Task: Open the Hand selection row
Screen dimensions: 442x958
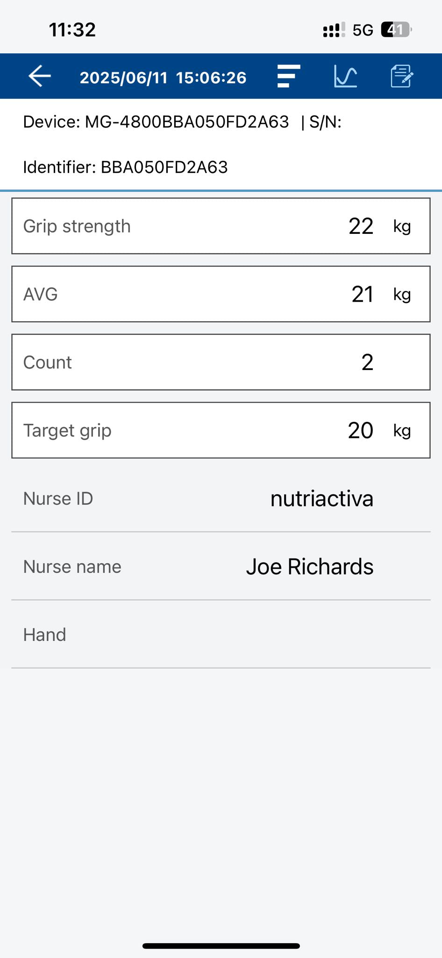Action: 221,635
